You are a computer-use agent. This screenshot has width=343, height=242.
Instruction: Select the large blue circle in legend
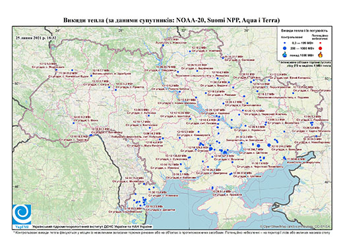point(285,48)
